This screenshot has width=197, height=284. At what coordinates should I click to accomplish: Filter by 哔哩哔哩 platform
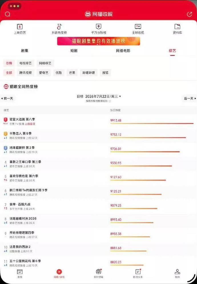(x=89, y=73)
